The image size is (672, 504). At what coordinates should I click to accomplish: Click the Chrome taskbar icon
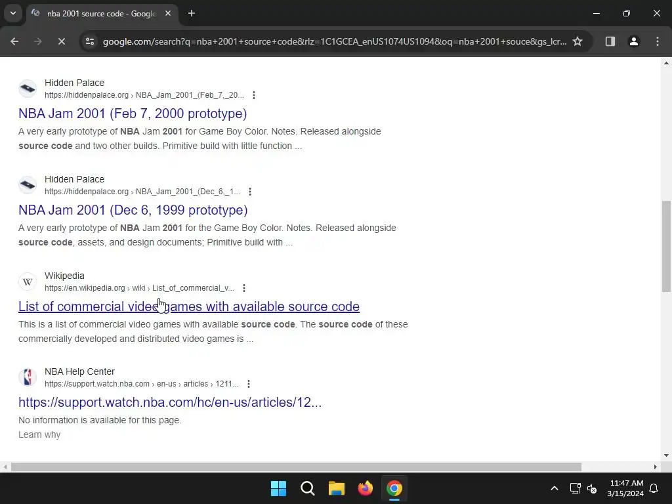click(394, 488)
